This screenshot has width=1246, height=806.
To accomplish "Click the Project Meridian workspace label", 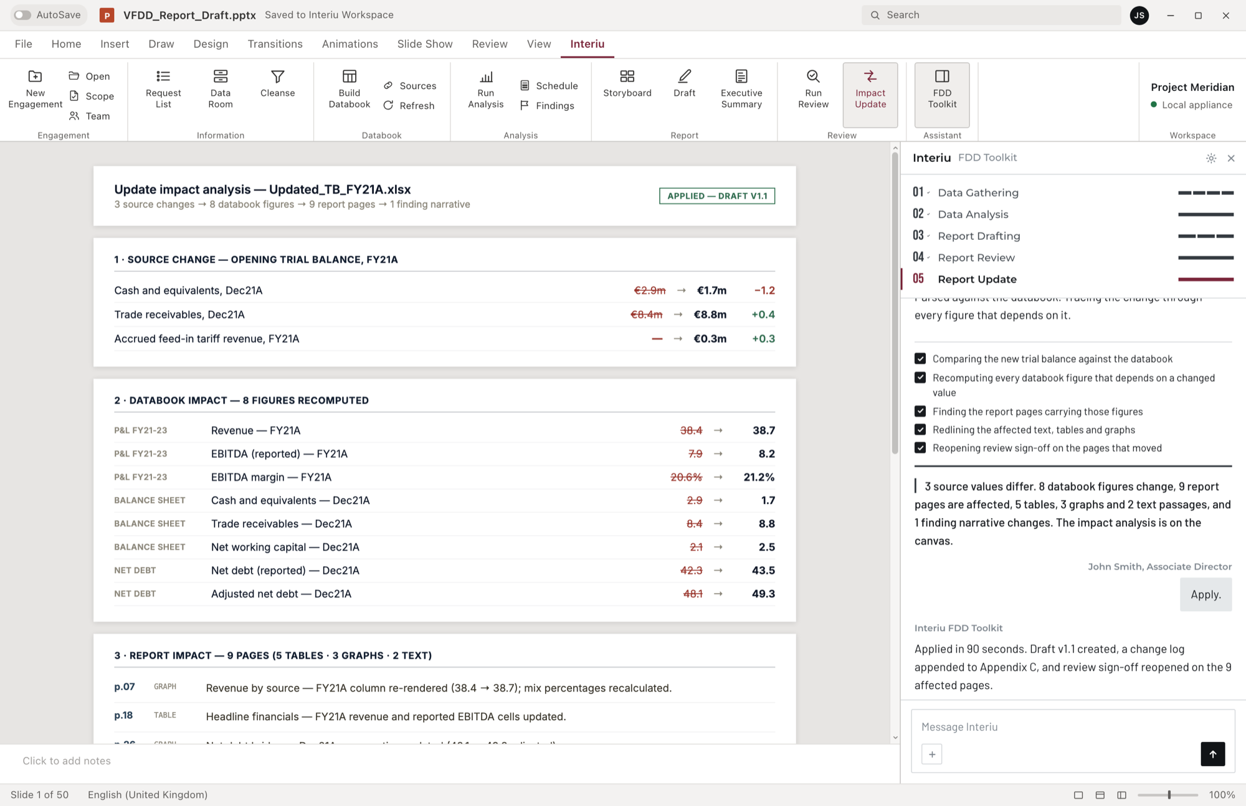I will click(x=1192, y=87).
